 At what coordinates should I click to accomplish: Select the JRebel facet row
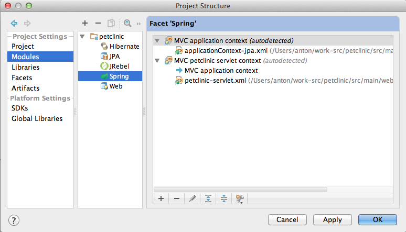pyautogui.click(x=110, y=66)
